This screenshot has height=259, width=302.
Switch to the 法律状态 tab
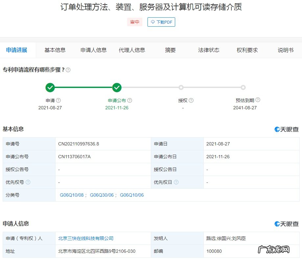click(208, 50)
